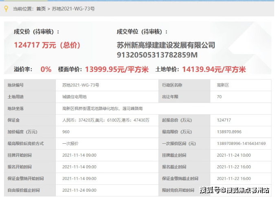This screenshot has width=275, height=197.
Task: Click the 苏地2021-WG-73号 breadcrumb item
Action: coord(70,9)
